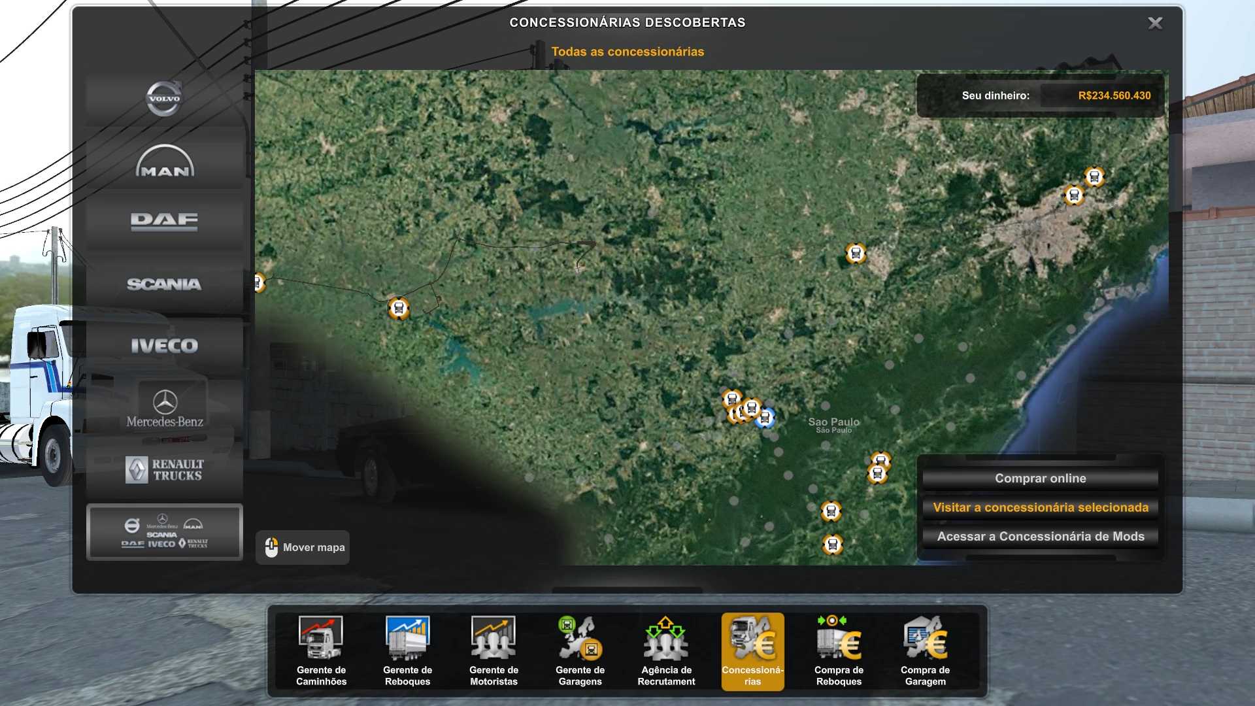Screen dimensions: 1255x706
Task: Filter map by Scania dealers
Action: click(x=164, y=284)
